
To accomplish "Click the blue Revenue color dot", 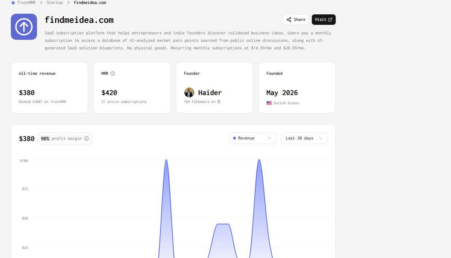I will pyautogui.click(x=234, y=138).
